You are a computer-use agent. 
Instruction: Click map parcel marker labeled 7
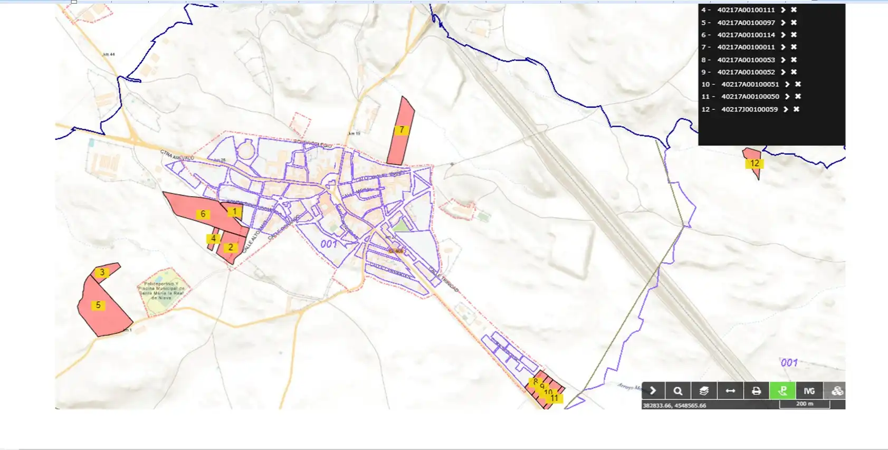pos(402,130)
